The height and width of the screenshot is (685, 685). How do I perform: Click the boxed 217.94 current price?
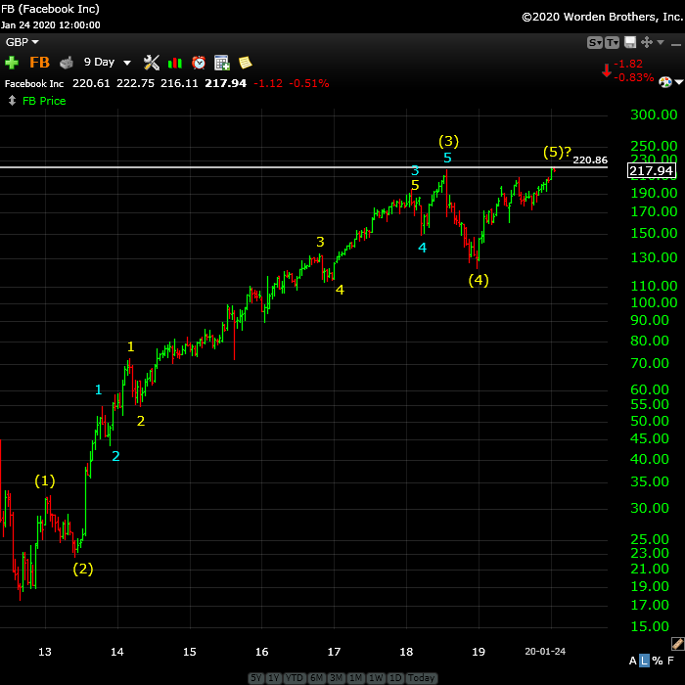tap(652, 170)
